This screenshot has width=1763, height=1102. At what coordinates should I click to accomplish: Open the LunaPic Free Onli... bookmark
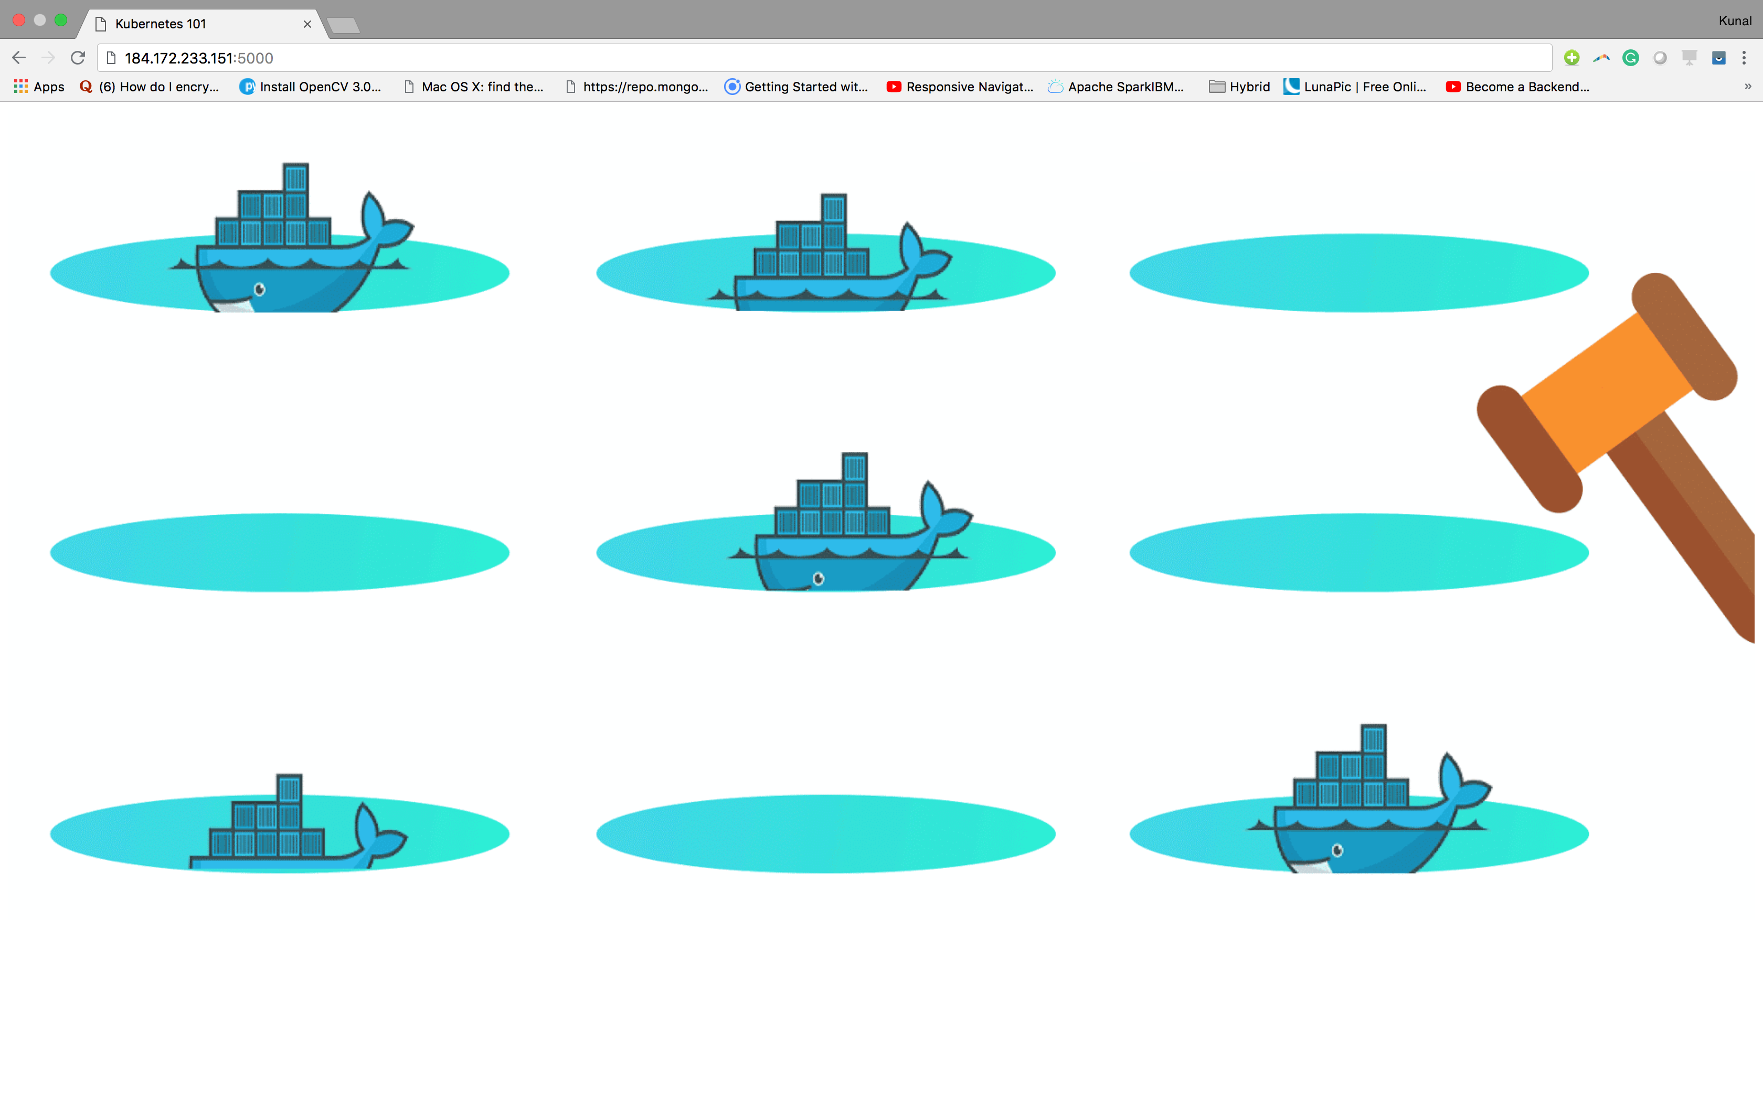click(x=1355, y=87)
